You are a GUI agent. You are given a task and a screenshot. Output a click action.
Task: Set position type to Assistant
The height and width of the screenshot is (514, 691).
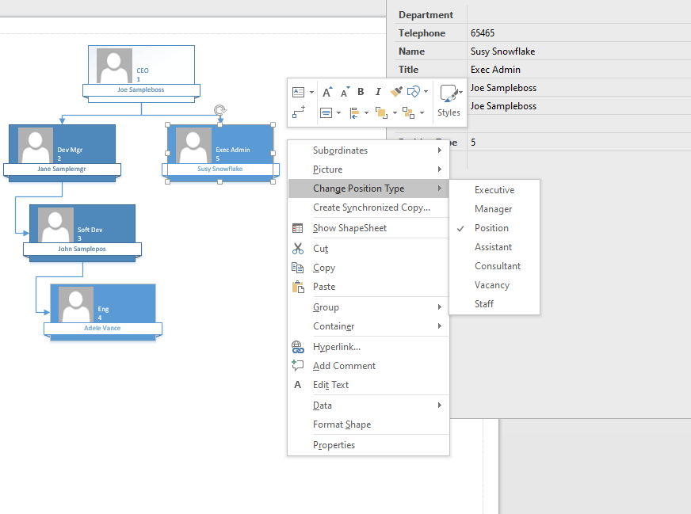(x=494, y=247)
